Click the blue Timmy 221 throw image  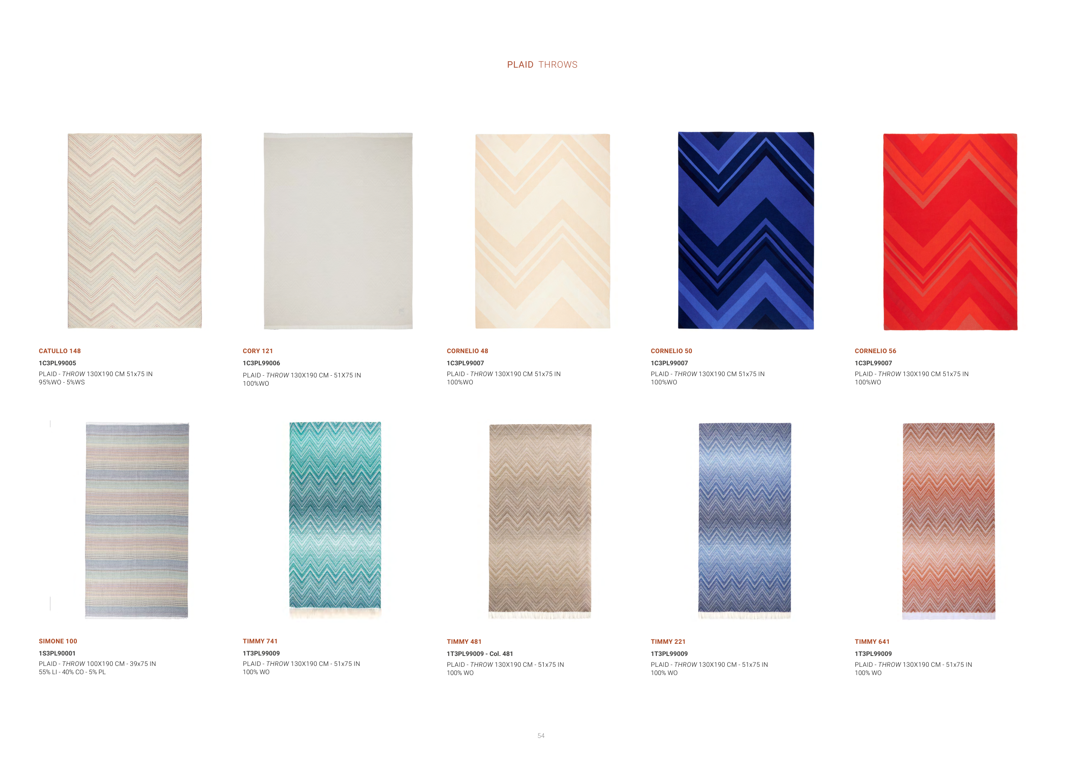click(745, 521)
